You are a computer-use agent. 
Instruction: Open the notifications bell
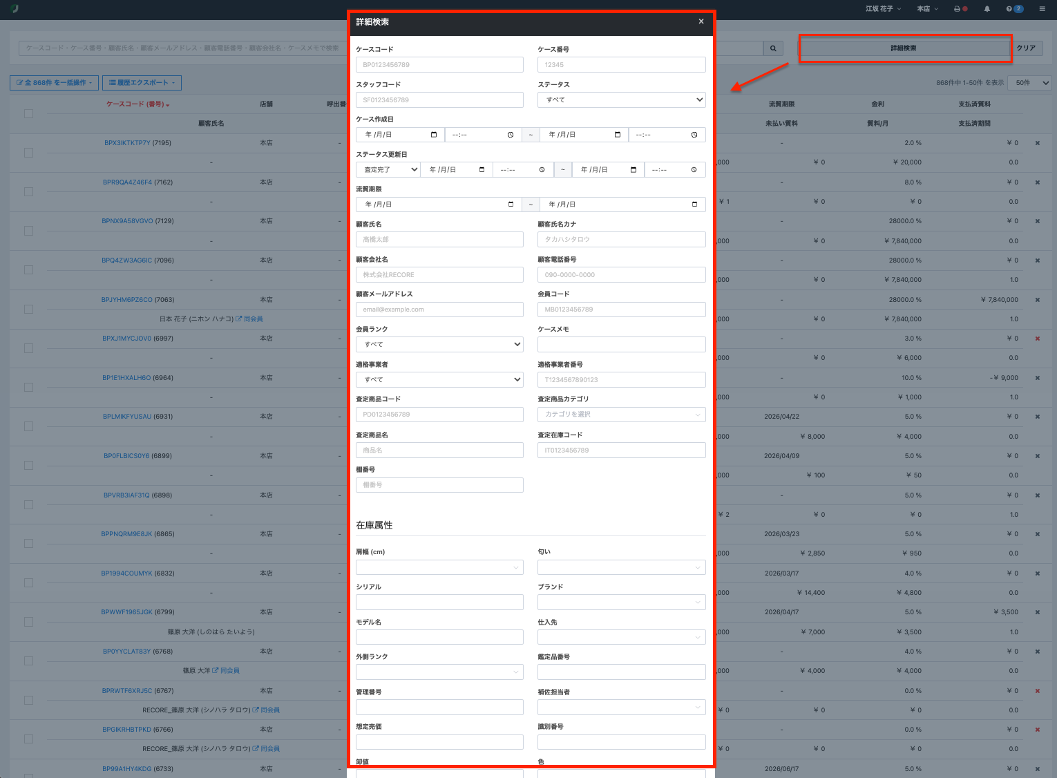987,9
